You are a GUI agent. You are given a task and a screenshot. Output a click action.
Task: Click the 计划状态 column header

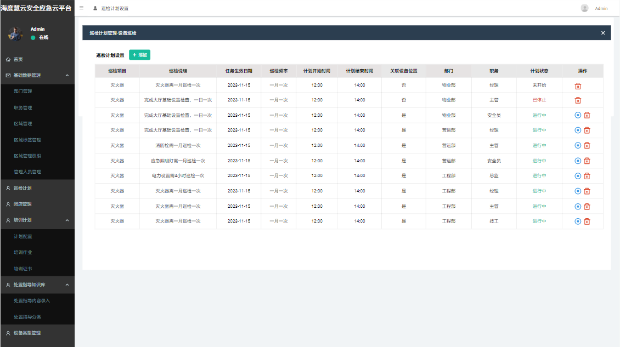point(539,71)
